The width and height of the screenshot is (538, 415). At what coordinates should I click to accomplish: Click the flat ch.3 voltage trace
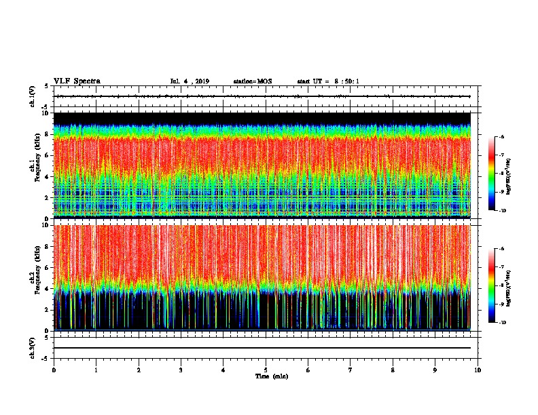(262, 348)
